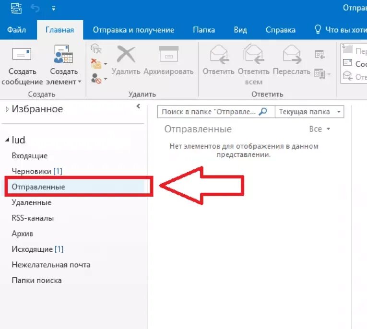The height and width of the screenshot is (329, 367).
Task: Click the Undo icon in title bar
Action: 35,9
